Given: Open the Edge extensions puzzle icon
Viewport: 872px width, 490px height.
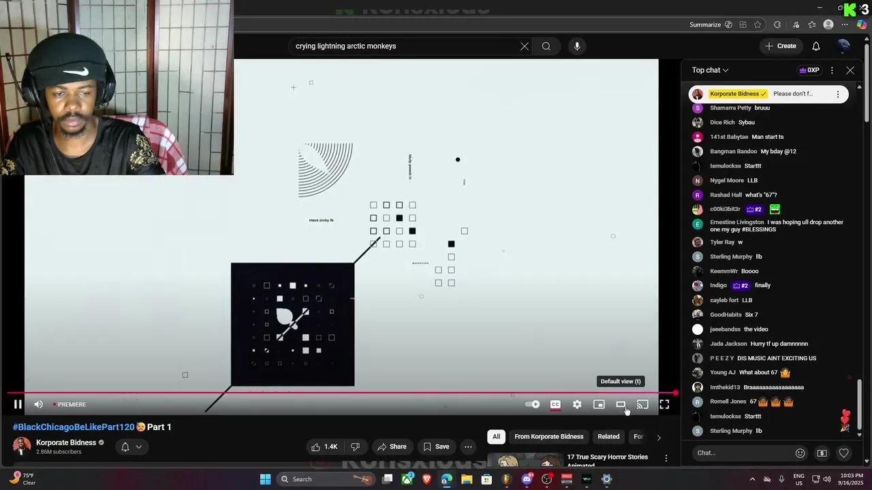Looking at the screenshot, I should pyautogui.click(x=777, y=24).
